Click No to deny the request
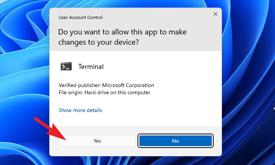The width and height of the screenshot is (275, 165). pos(175,141)
